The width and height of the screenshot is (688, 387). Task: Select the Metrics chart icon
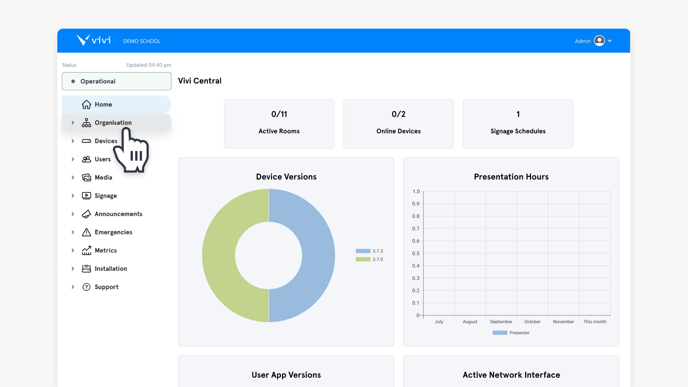[86, 250]
